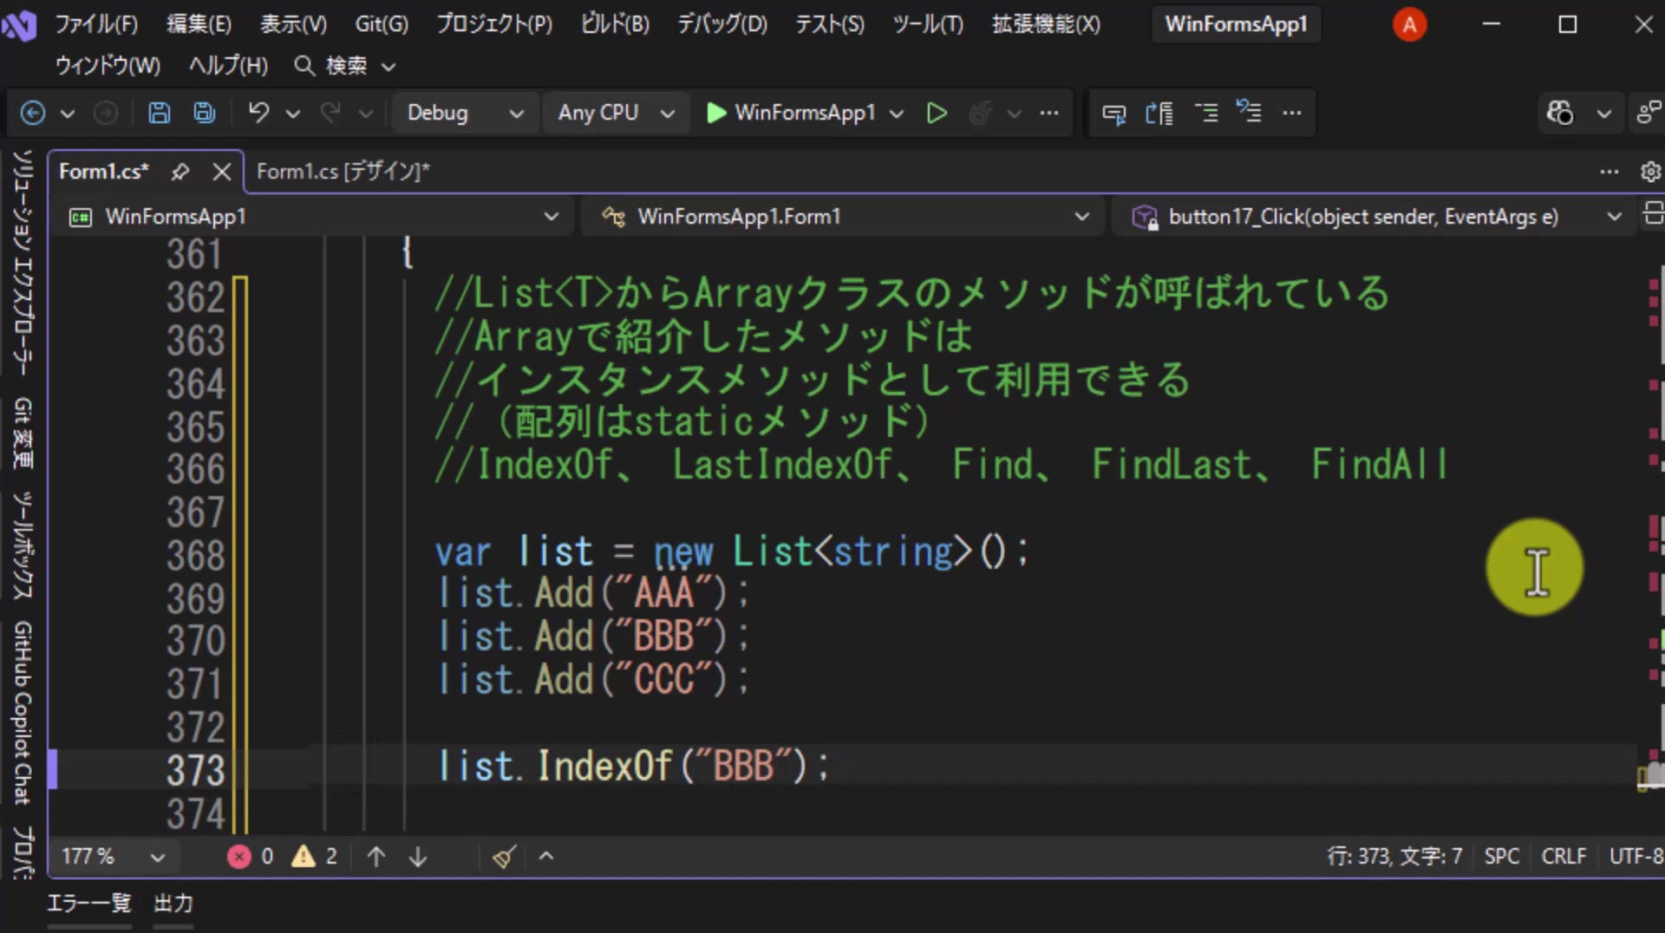
Task: Click the Save file icon
Action: (159, 113)
